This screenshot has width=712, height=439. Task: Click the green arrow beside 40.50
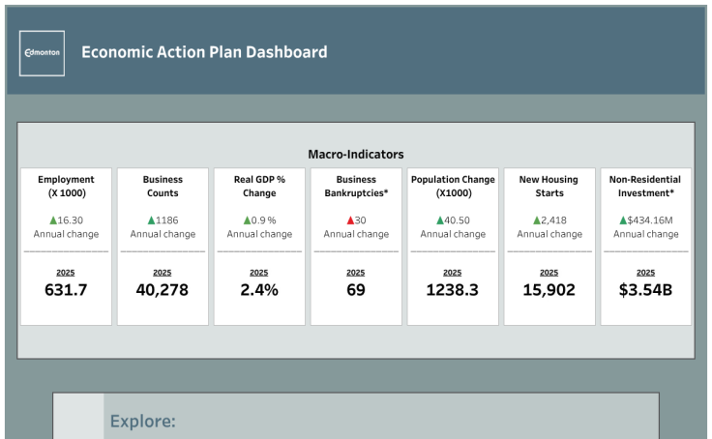tap(439, 220)
